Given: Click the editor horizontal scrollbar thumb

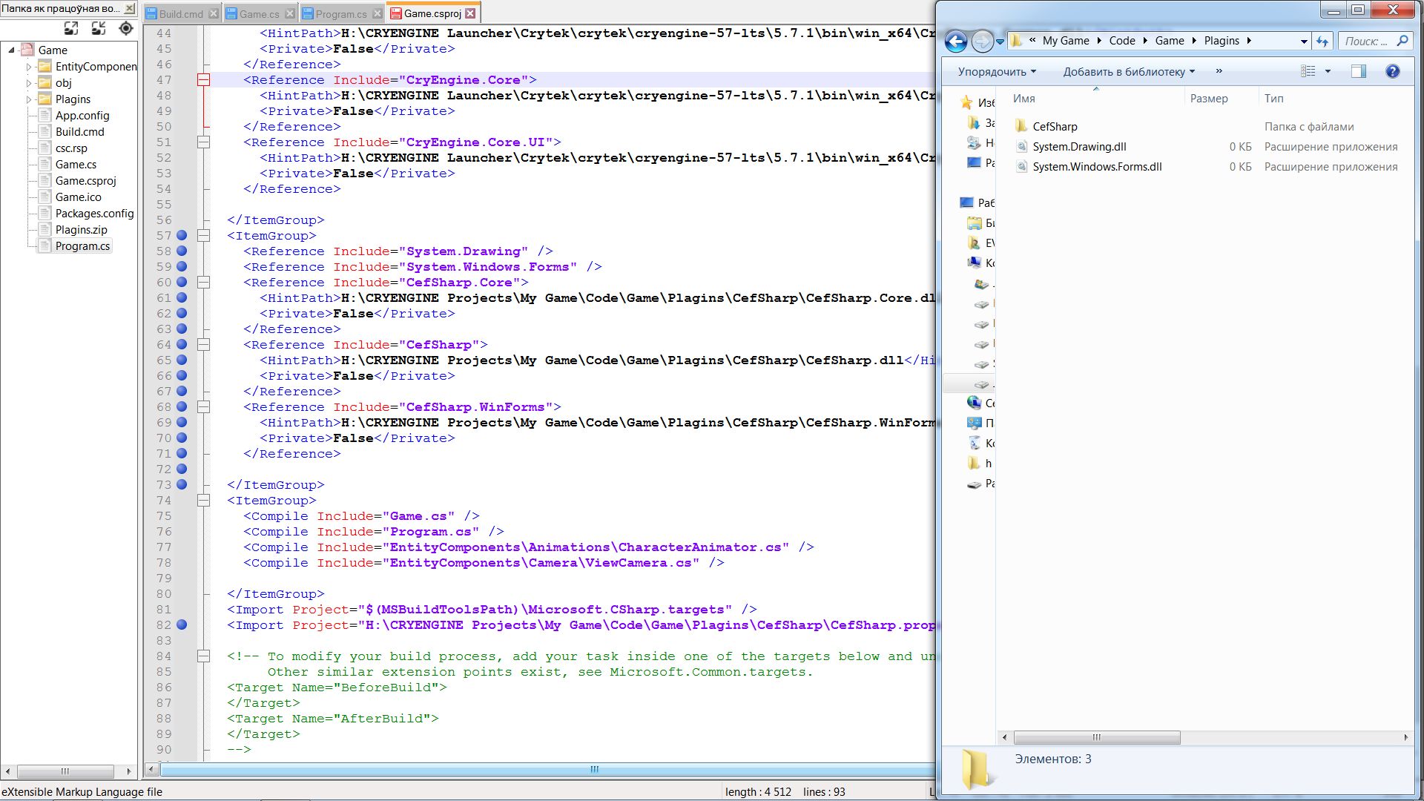Looking at the screenshot, I should [547, 769].
